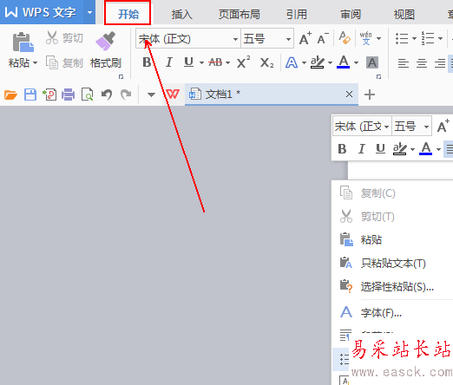Click the Copy button in ribbon
The height and width of the screenshot is (385, 453).
[x=64, y=62]
